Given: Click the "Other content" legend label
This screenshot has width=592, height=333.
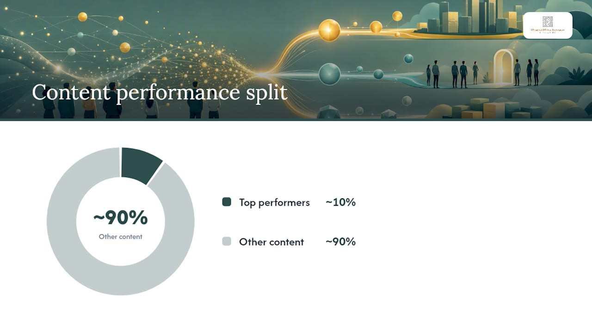Looking at the screenshot, I should 271,242.
